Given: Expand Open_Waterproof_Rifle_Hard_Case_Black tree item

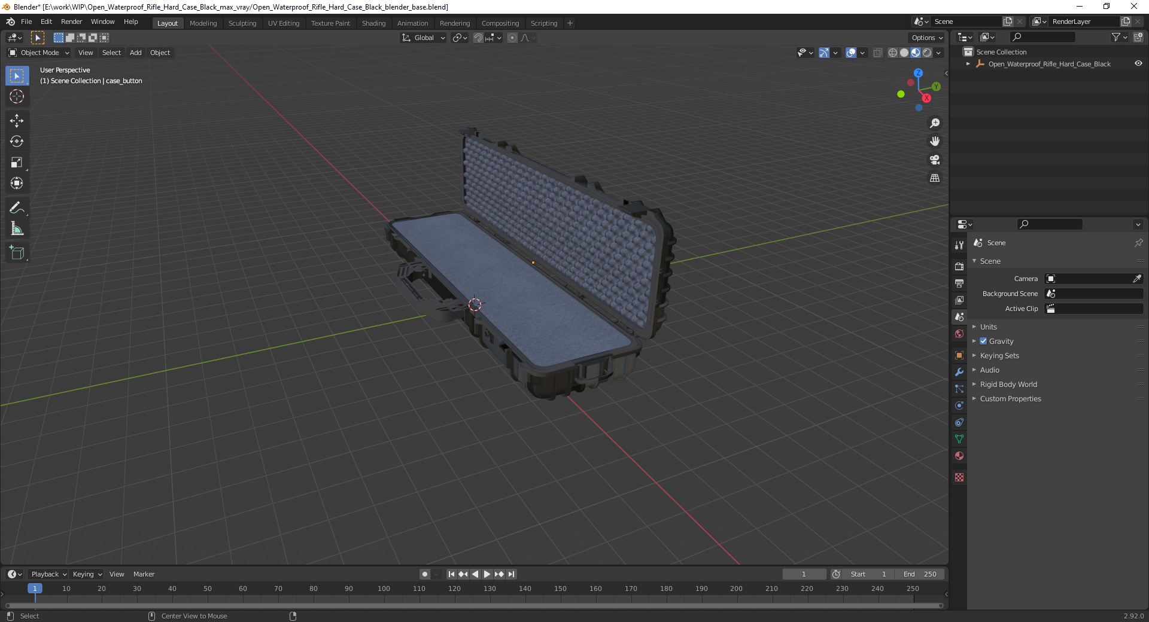Looking at the screenshot, I should 968,63.
